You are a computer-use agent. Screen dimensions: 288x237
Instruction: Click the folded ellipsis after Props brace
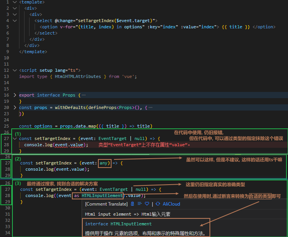click(x=84, y=95)
